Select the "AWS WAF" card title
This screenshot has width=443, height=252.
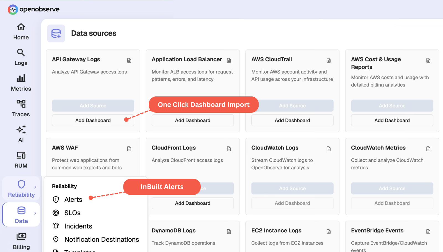pyautogui.click(x=65, y=148)
